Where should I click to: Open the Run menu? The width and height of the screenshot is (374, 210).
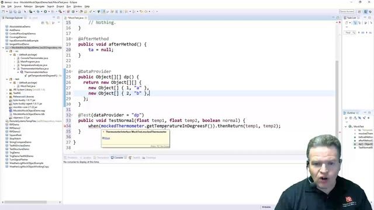[68, 6]
